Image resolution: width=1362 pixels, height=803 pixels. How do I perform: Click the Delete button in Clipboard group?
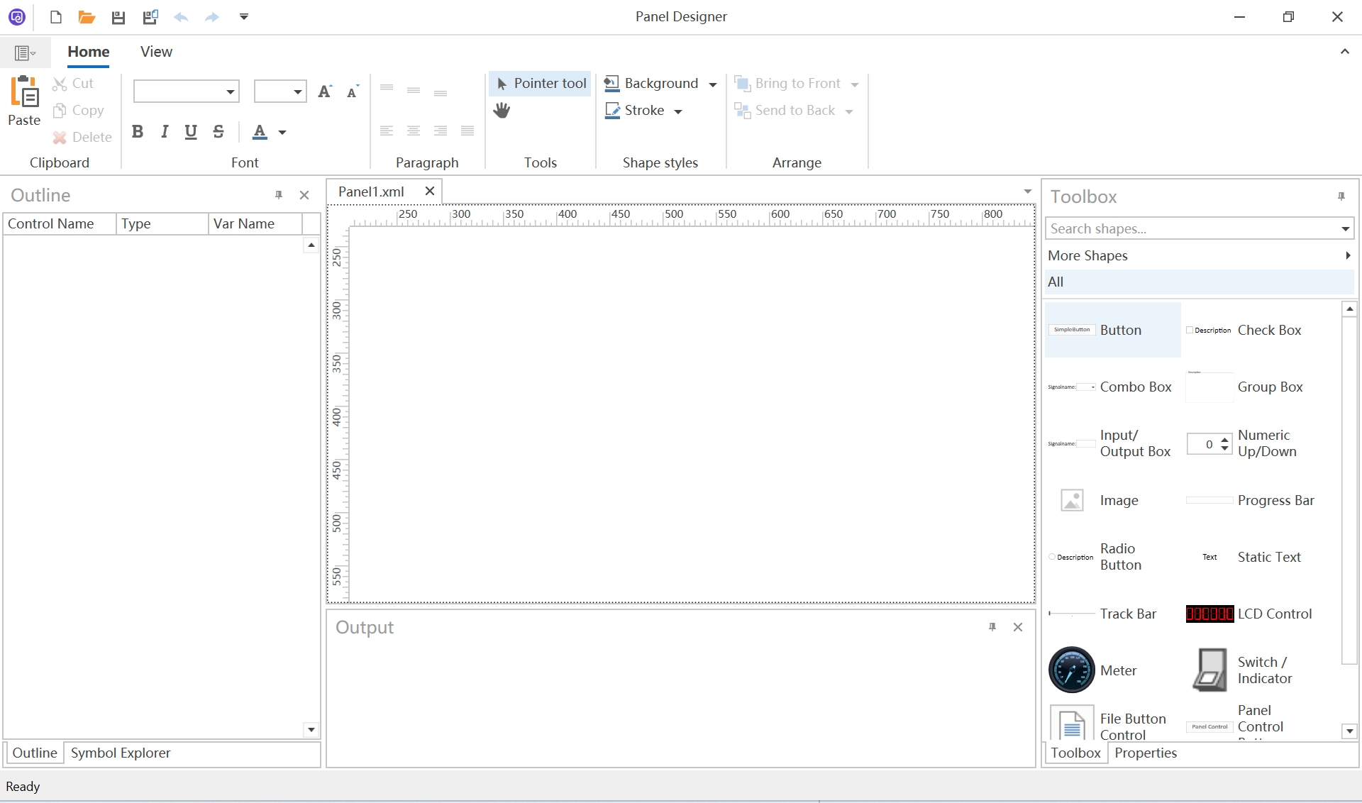pyautogui.click(x=83, y=137)
